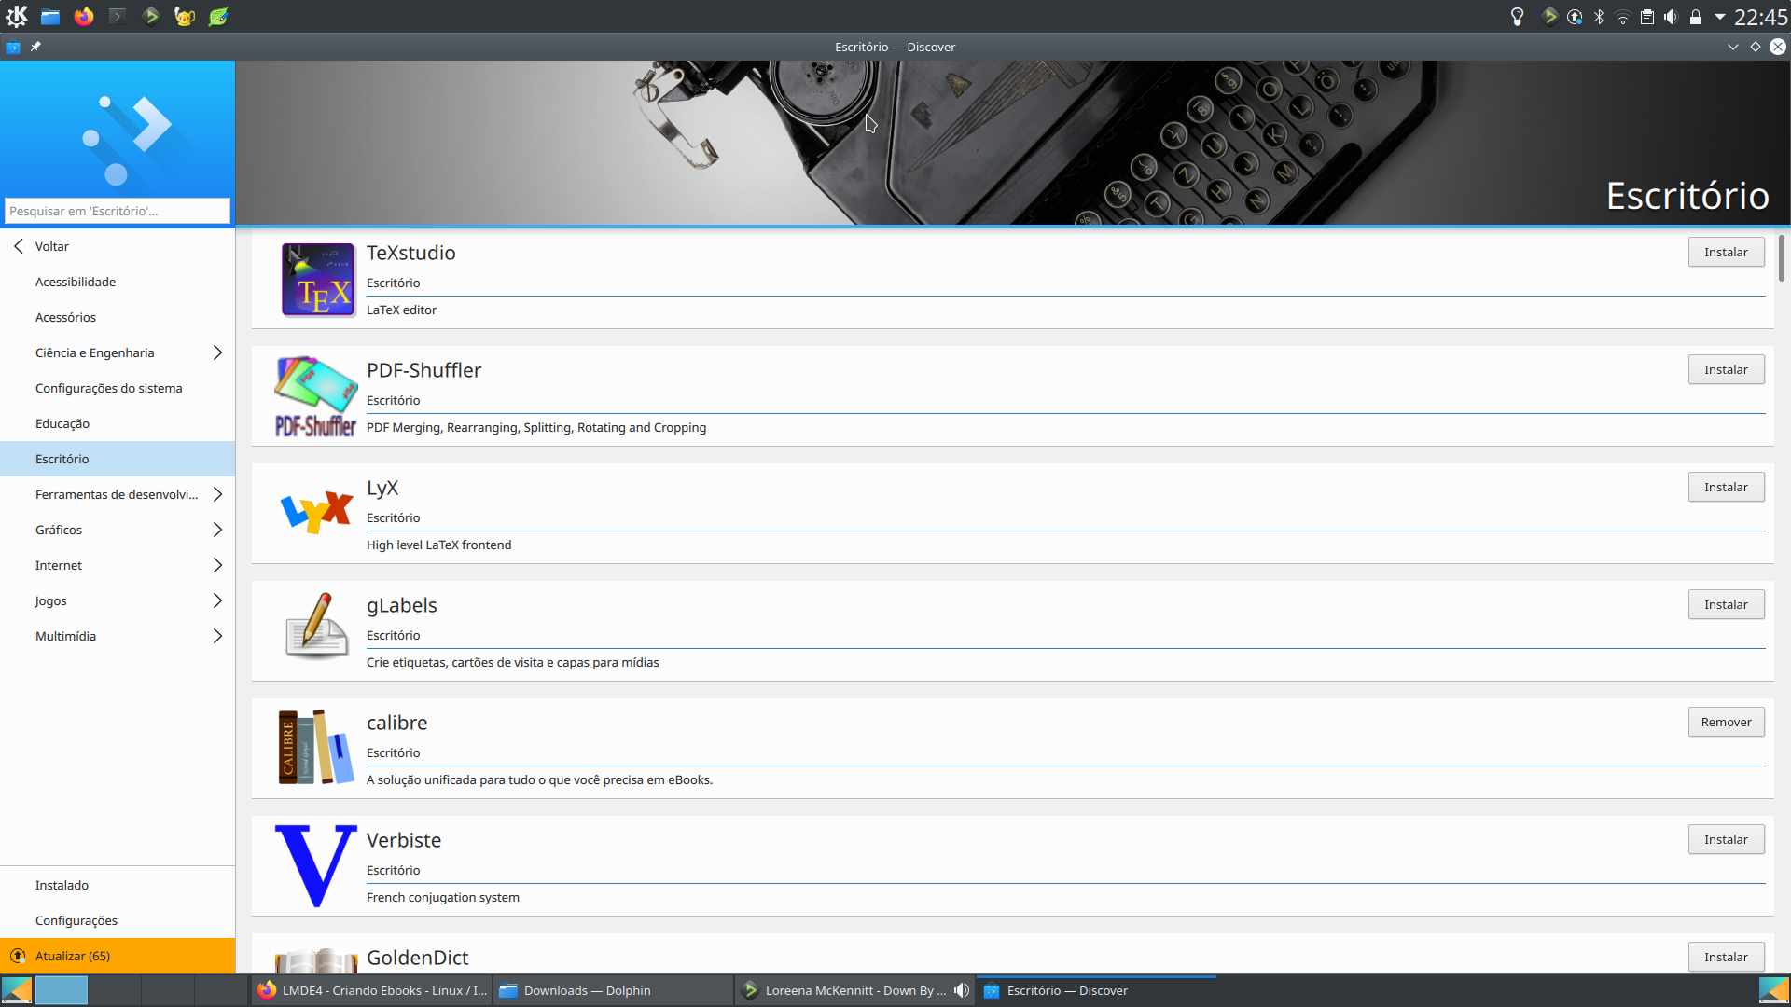Click the LyX app icon
Viewport: 1791px width, 1007px height.
point(316,513)
